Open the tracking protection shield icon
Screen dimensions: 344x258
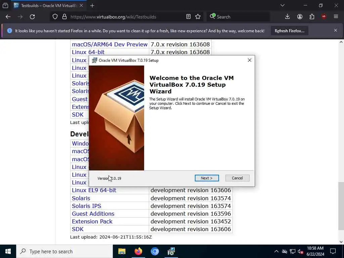click(x=55, y=17)
